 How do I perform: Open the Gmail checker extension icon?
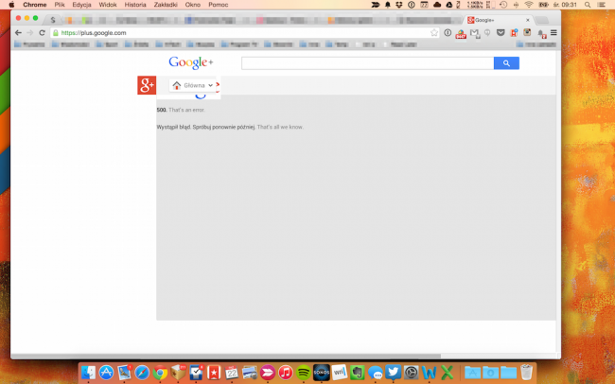475,33
